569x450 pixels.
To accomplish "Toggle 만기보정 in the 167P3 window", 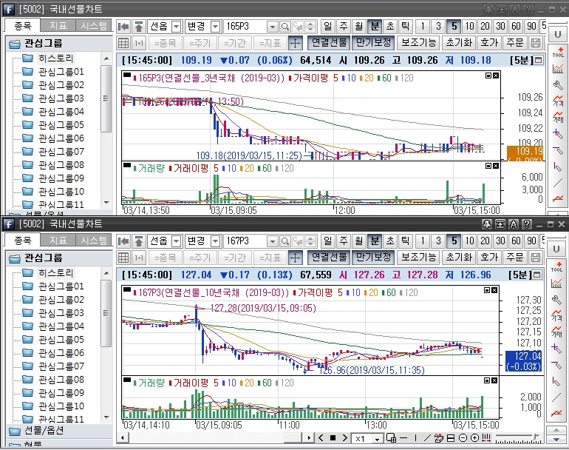I will [373, 258].
